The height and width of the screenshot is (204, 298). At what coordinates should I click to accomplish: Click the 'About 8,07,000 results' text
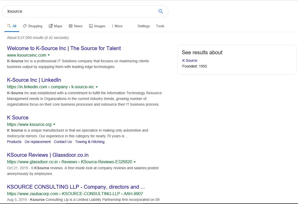[38, 38]
